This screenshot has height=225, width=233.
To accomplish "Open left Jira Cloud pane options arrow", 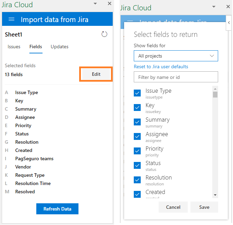I will pyautogui.click(x=95, y=3).
